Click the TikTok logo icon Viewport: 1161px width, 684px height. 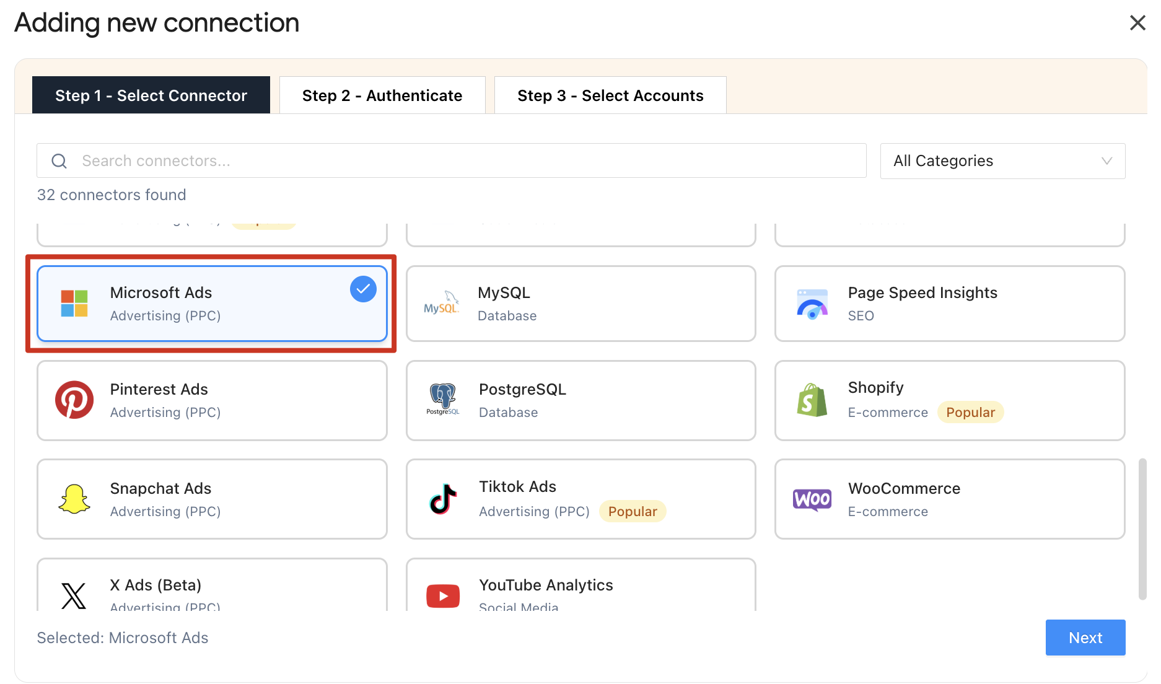click(443, 499)
